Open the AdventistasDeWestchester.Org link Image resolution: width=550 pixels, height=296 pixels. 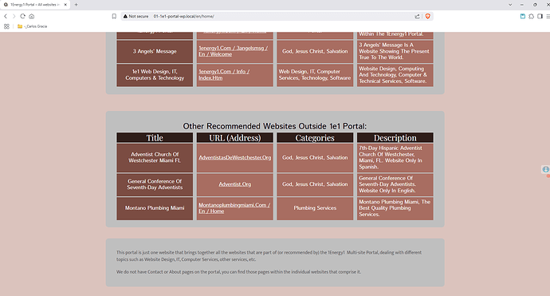(234, 158)
